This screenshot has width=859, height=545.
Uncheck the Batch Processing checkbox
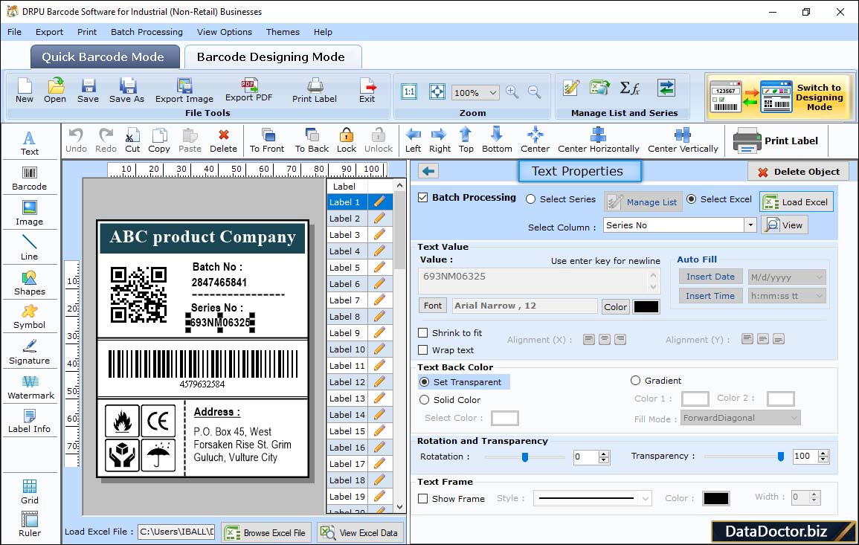pos(423,197)
